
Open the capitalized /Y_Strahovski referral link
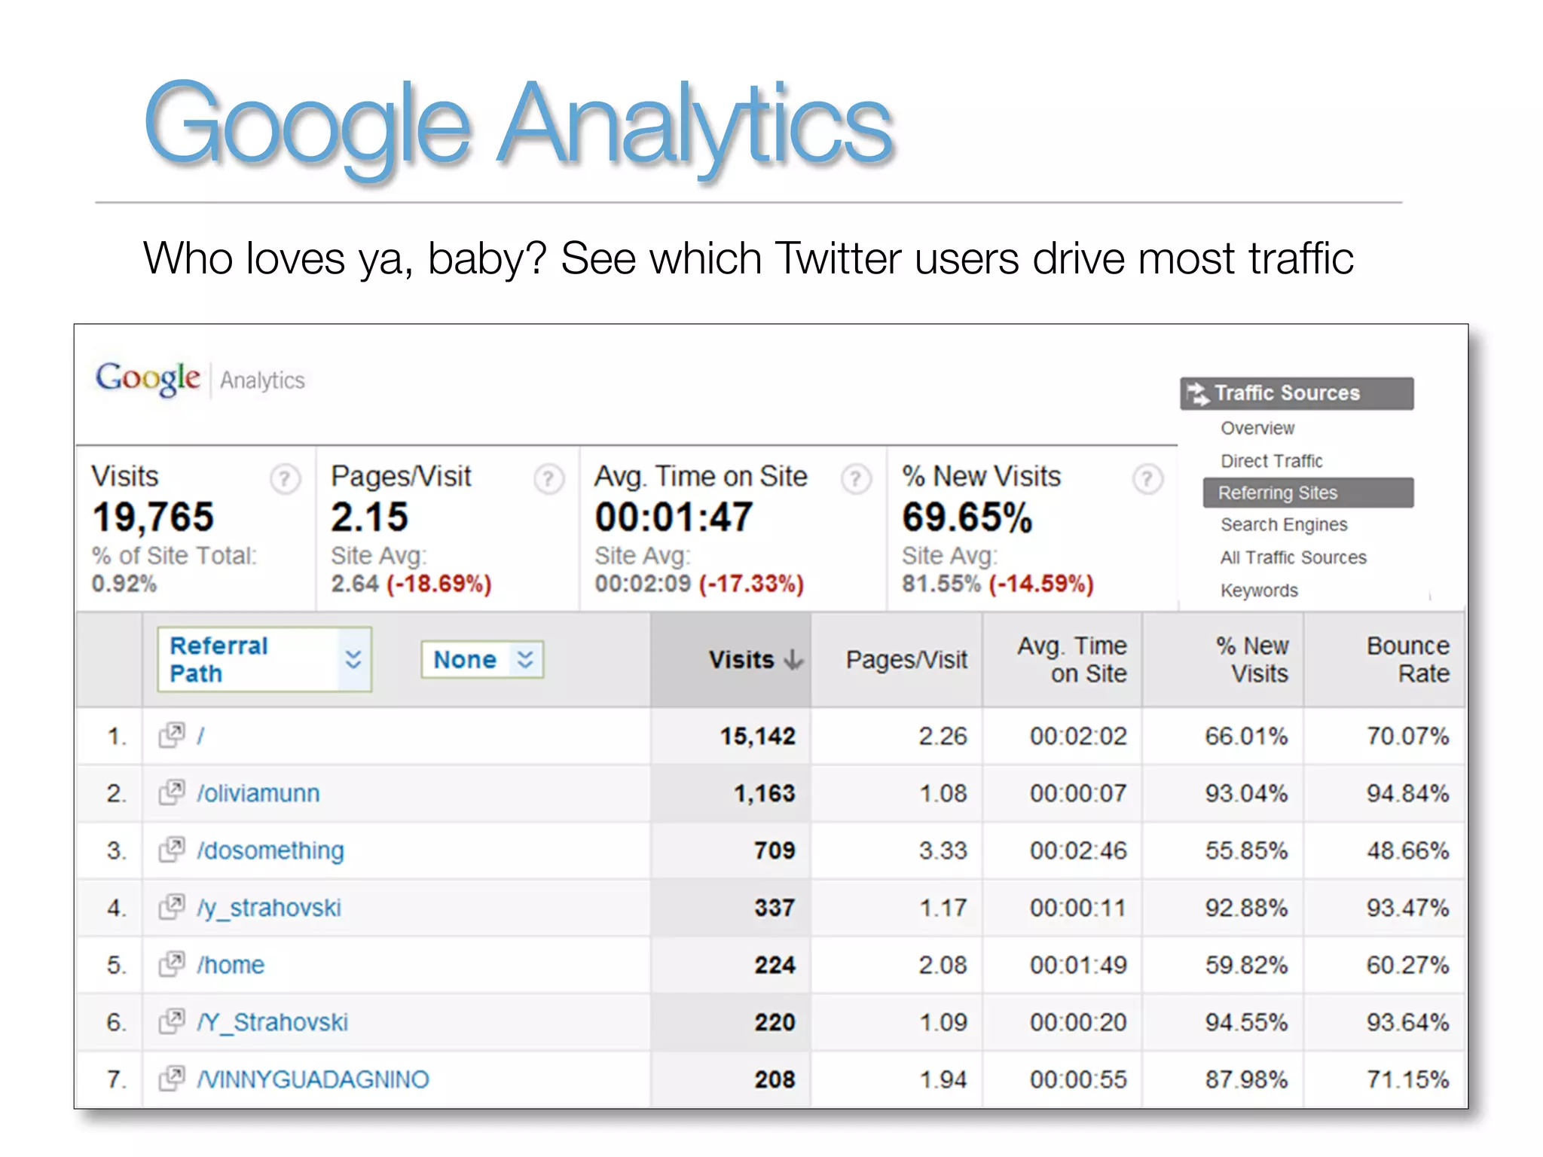click(273, 1022)
